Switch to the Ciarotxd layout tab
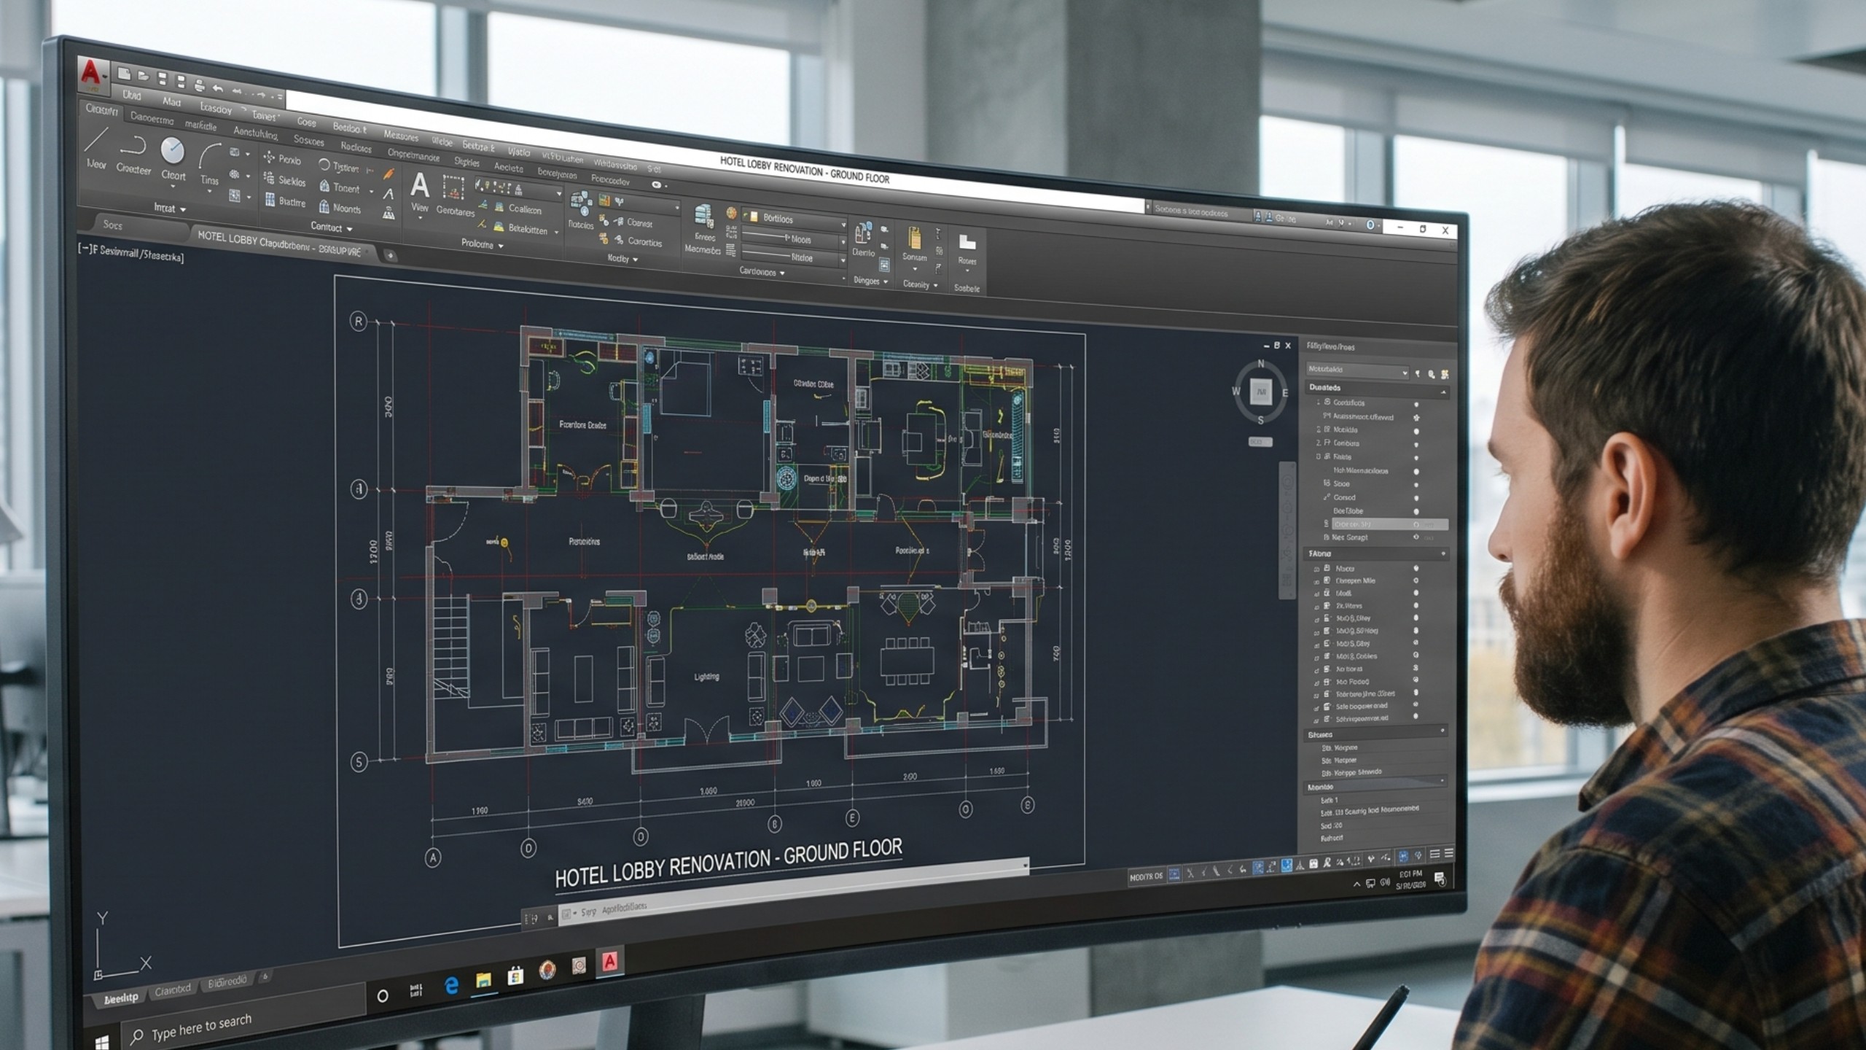1866x1050 pixels. tap(173, 989)
